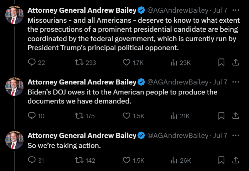
Task: Open profile picture on second tweet
Action: click(x=14, y=87)
